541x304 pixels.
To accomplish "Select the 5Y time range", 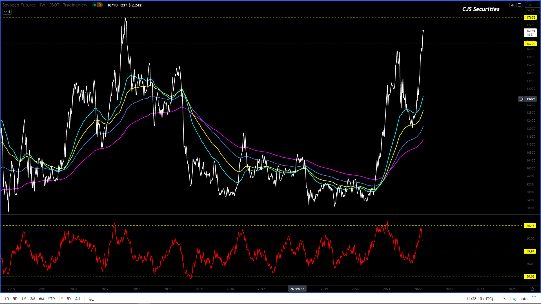I will (x=69, y=299).
